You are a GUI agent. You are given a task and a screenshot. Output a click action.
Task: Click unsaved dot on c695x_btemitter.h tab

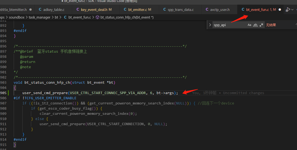31,10
